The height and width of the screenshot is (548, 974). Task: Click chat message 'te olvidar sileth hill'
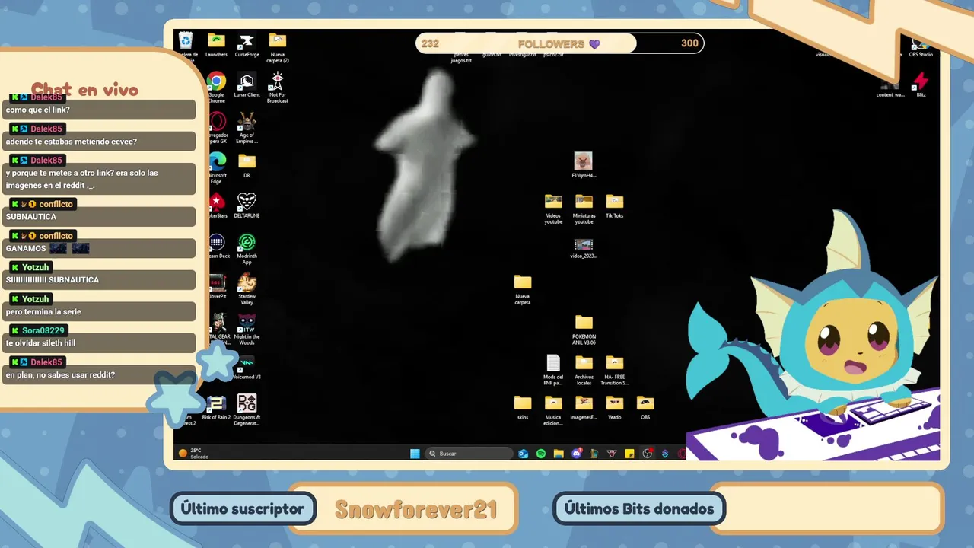40,343
